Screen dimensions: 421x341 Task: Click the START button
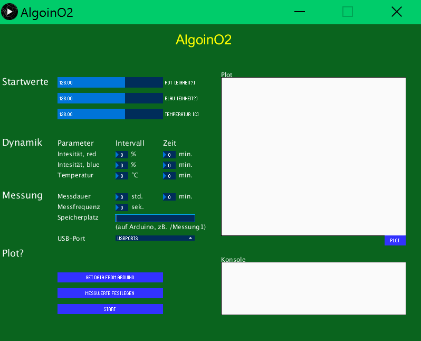110,309
